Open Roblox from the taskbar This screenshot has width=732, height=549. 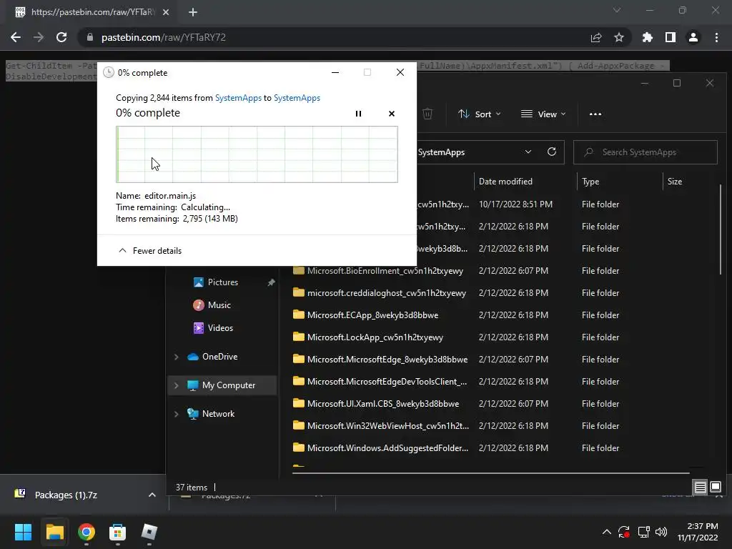149,532
